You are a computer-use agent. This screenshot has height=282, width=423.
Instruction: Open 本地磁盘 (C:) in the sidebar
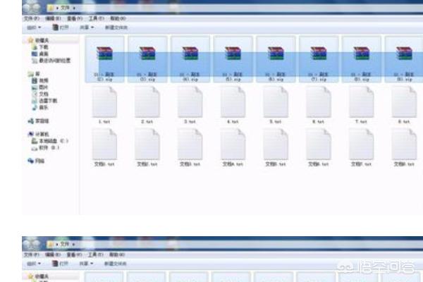click(49, 141)
